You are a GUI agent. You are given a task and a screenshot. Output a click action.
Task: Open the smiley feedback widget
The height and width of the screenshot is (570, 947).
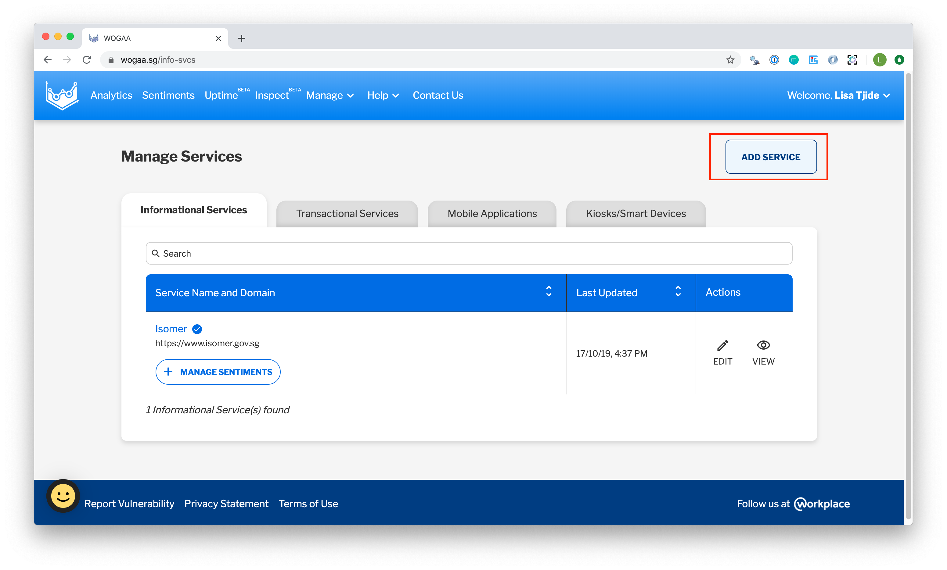[63, 496]
